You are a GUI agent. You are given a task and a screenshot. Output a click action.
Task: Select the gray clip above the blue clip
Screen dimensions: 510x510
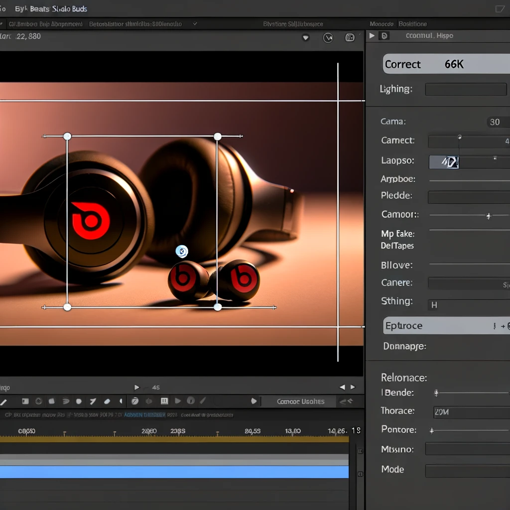(174, 460)
